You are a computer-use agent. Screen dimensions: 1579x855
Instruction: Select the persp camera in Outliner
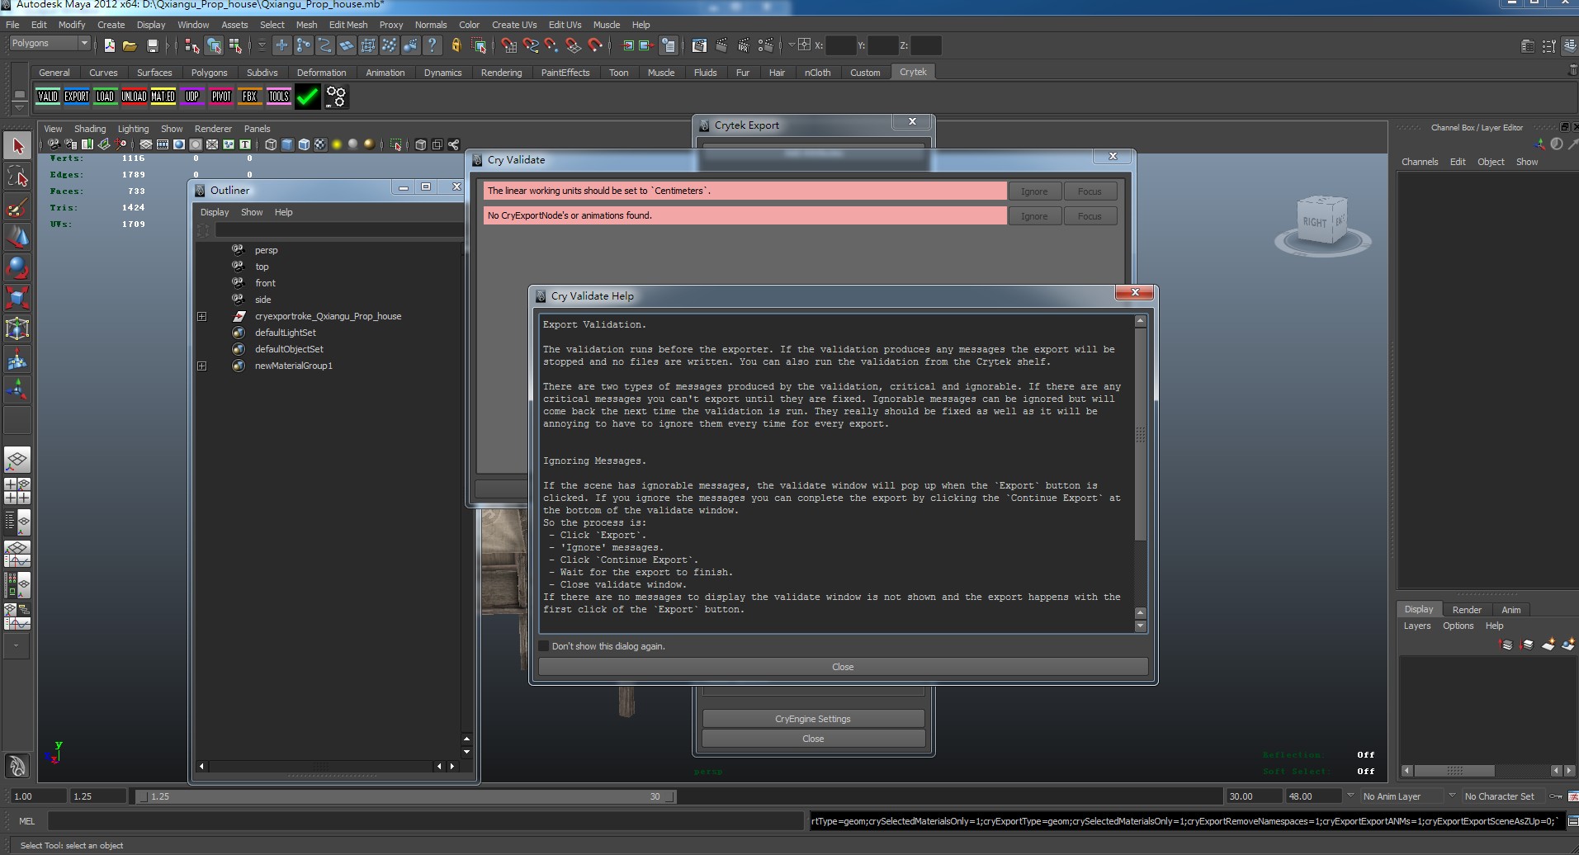(x=266, y=250)
